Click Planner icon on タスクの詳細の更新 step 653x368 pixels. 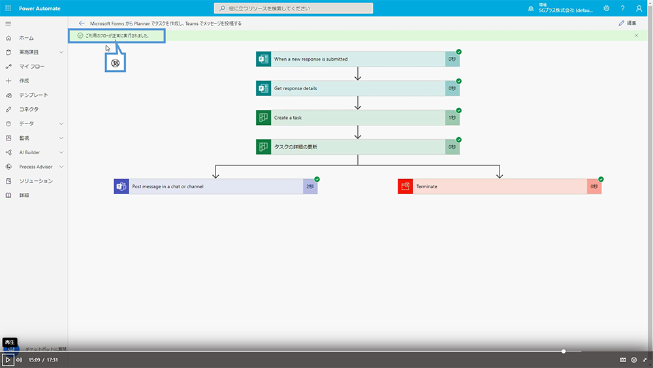263,146
